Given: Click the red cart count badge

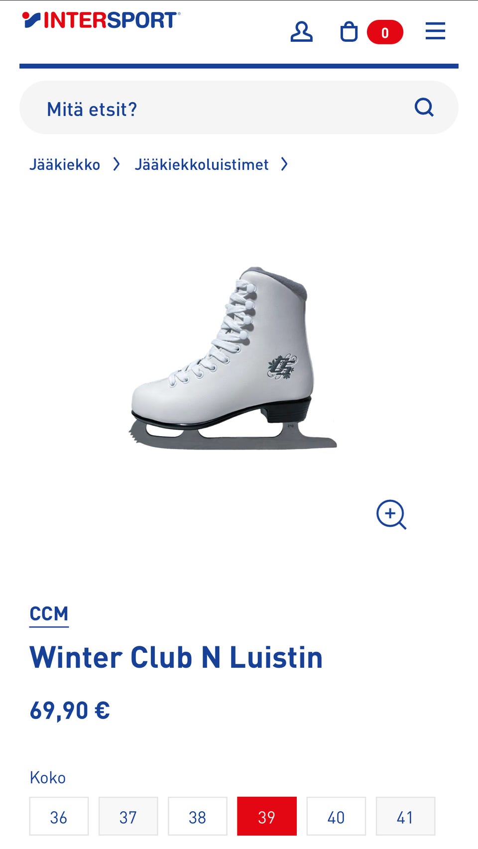Looking at the screenshot, I should [x=385, y=32].
